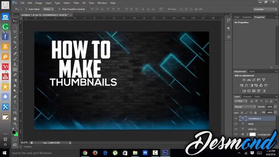Select the Hand tool
279x157 pixels.
(15, 118)
